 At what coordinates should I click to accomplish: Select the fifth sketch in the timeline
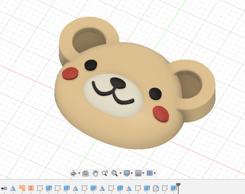(138, 188)
